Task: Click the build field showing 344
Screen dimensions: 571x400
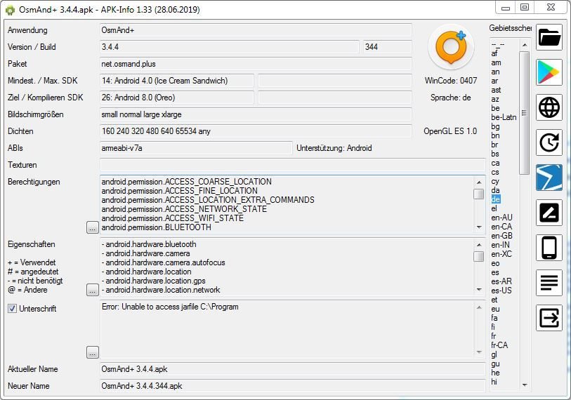Action: (388, 47)
